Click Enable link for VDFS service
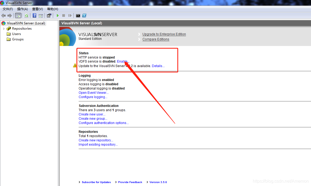This screenshot has height=186, width=311. click(x=123, y=61)
